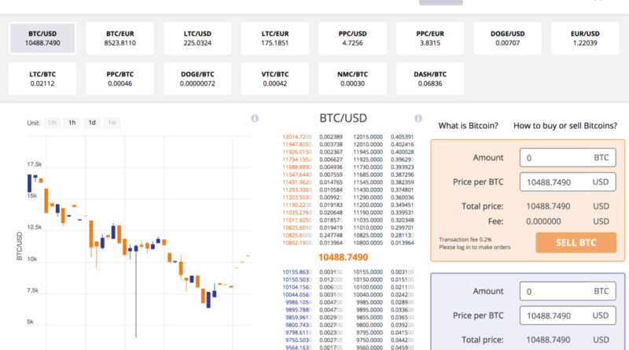Select the BTC/EUR market tile
629x350 pixels.
coord(120,38)
